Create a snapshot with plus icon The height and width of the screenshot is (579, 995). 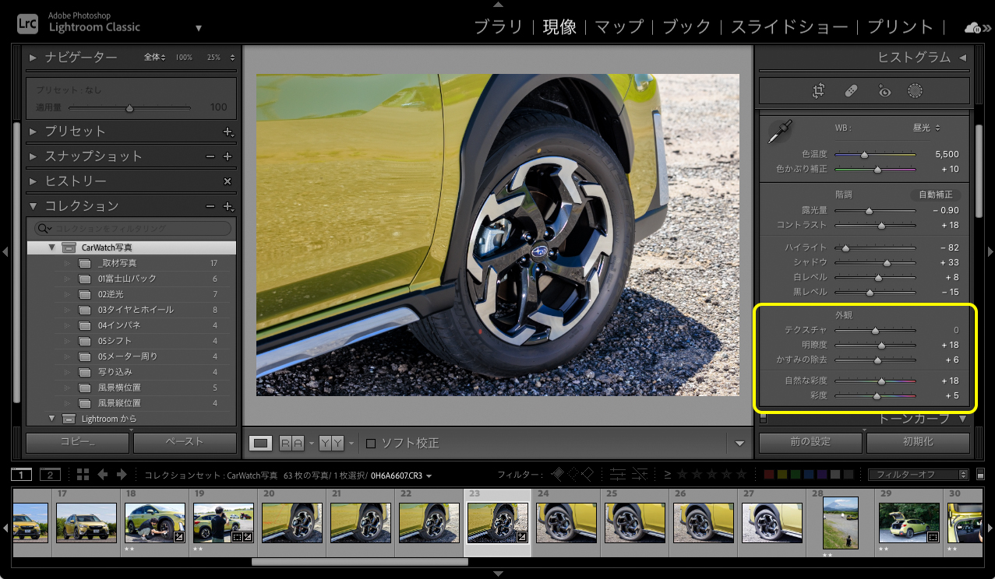pos(228,156)
